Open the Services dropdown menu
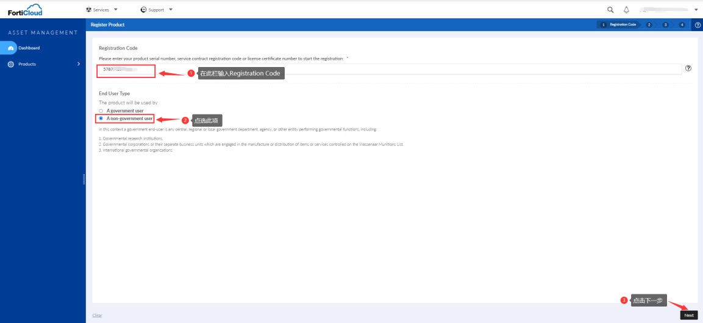 [x=102, y=10]
